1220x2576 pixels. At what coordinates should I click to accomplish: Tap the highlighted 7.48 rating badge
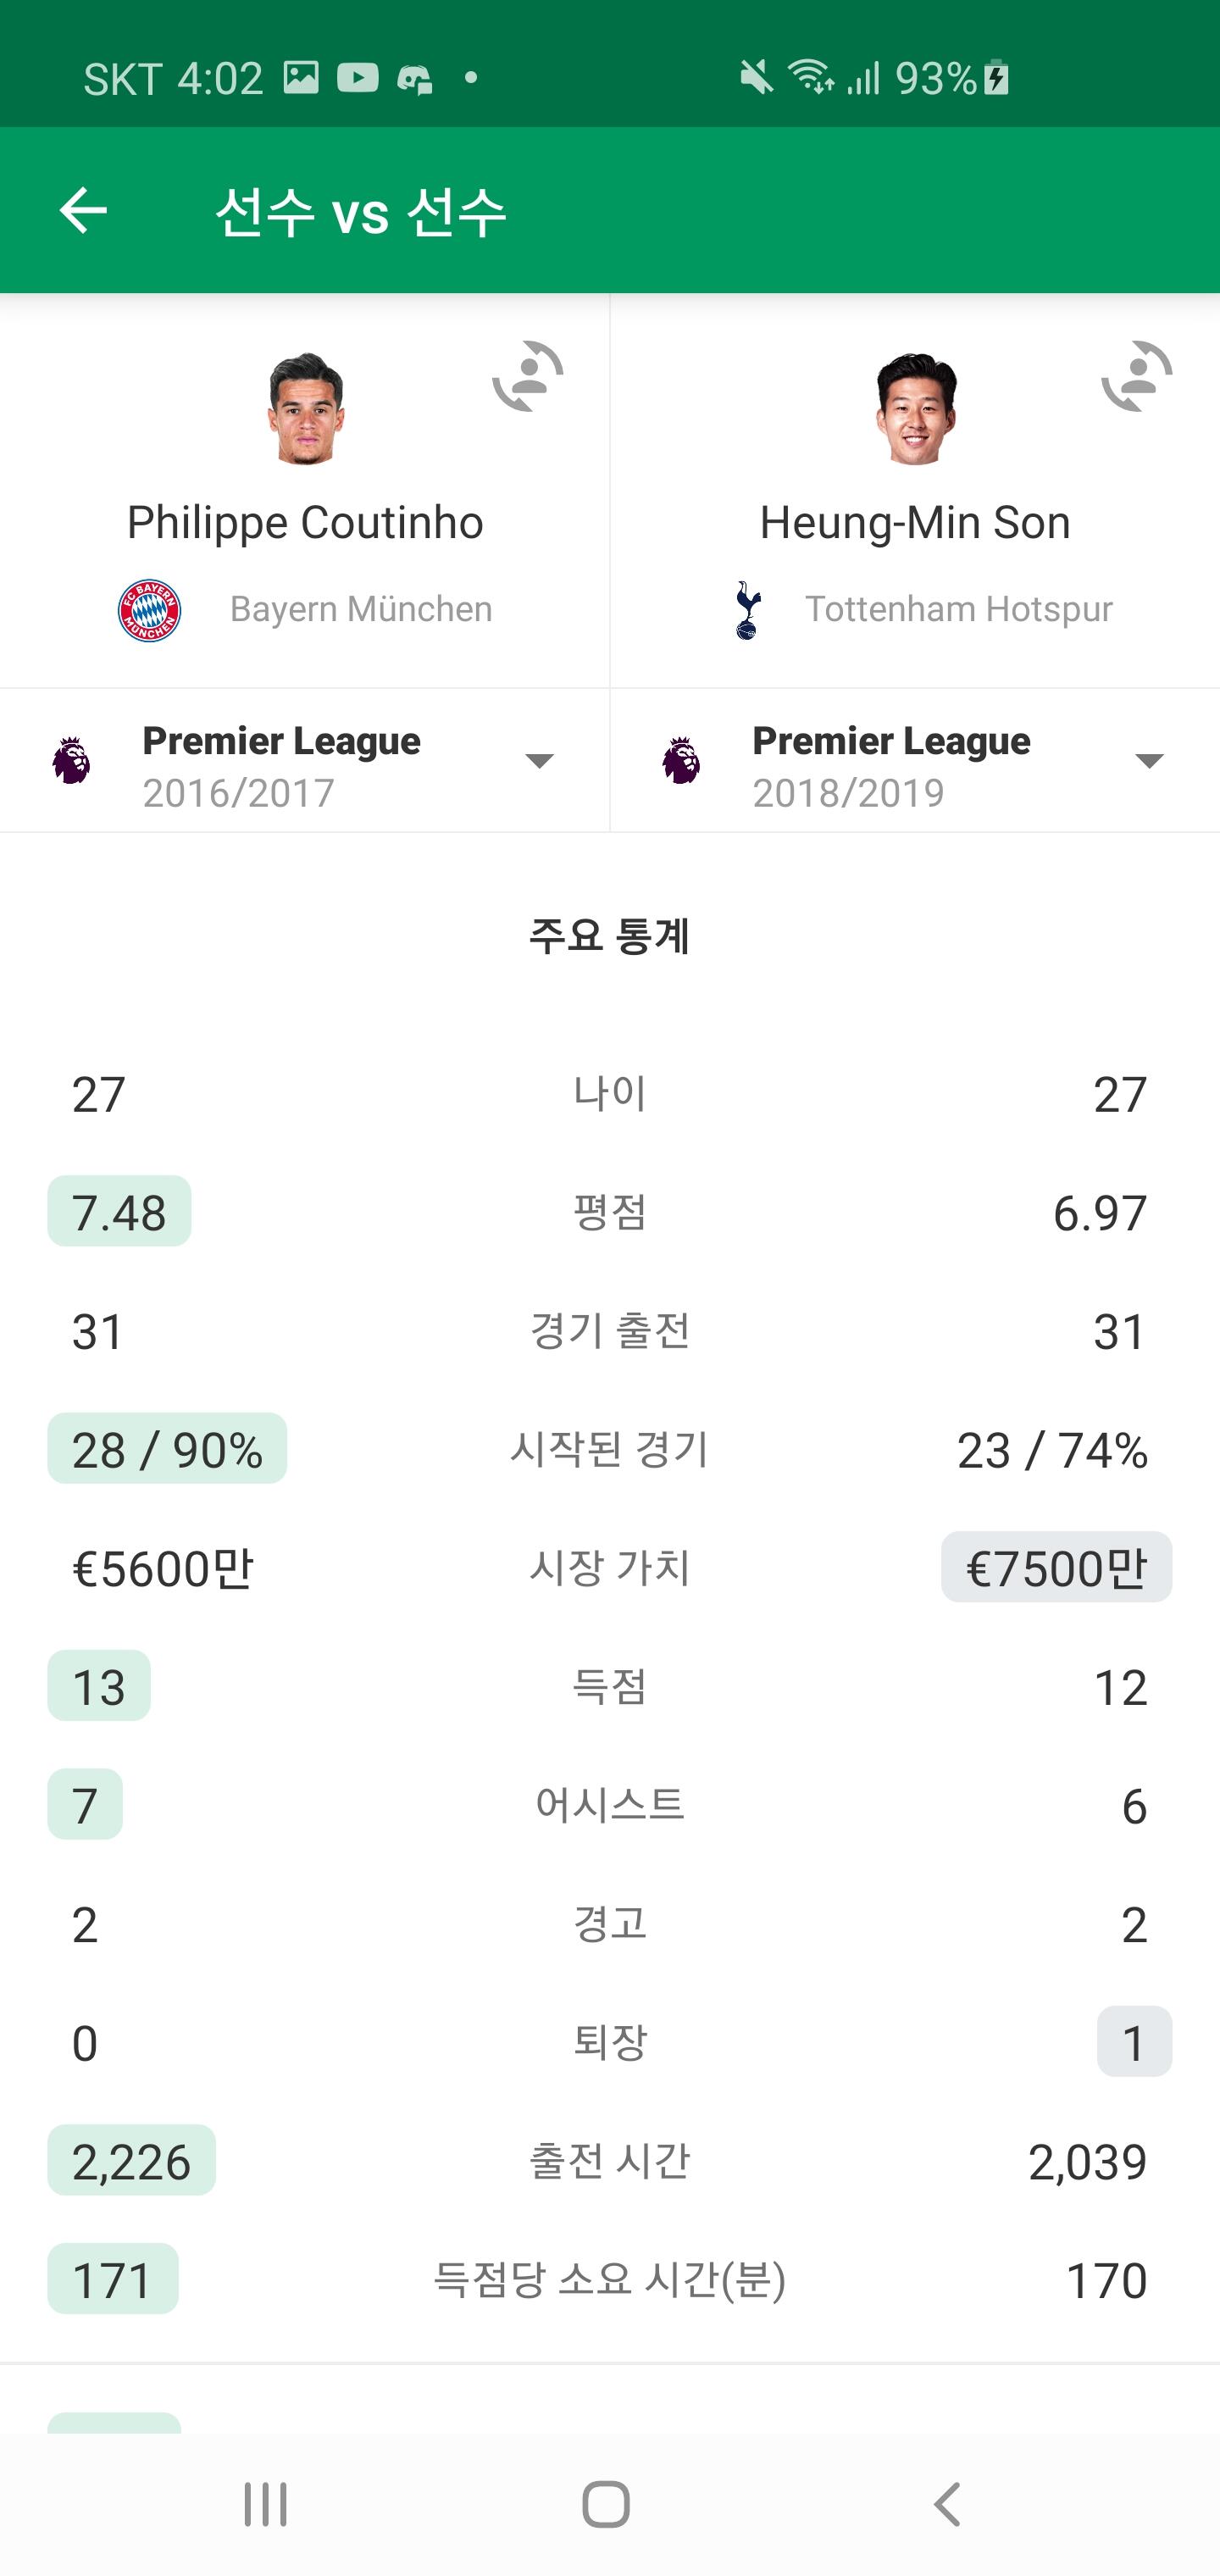point(119,1212)
